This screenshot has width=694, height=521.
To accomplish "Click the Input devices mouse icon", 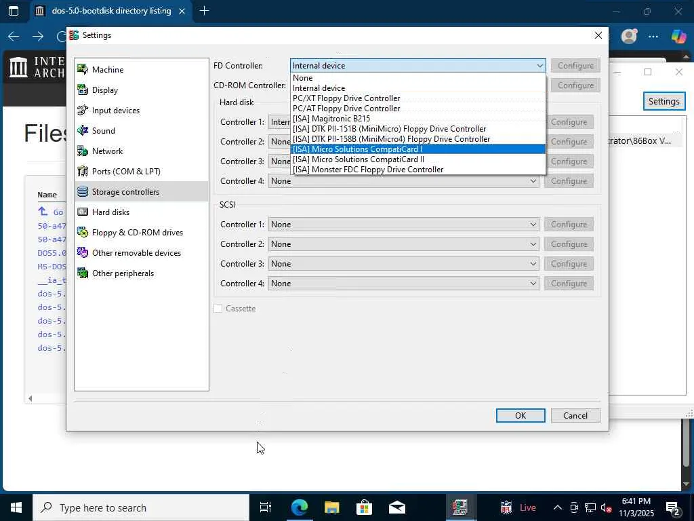I will click(83, 110).
